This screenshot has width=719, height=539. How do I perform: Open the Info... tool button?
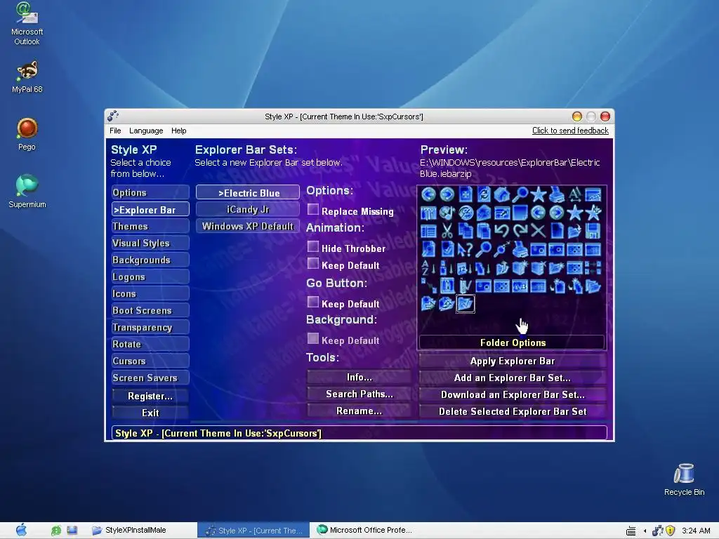[359, 377]
